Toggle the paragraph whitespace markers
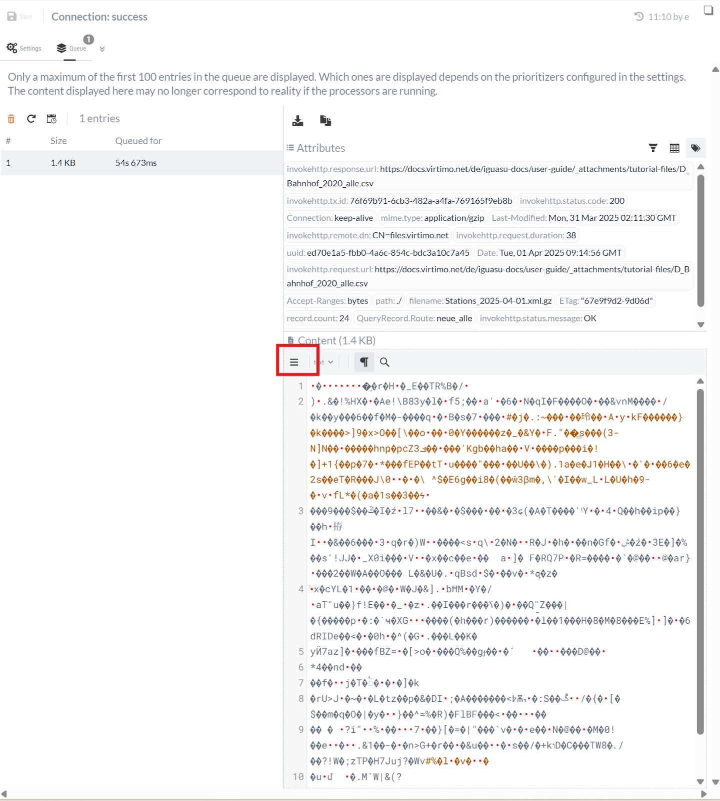This screenshot has height=801, width=720. tap(364, 362)
